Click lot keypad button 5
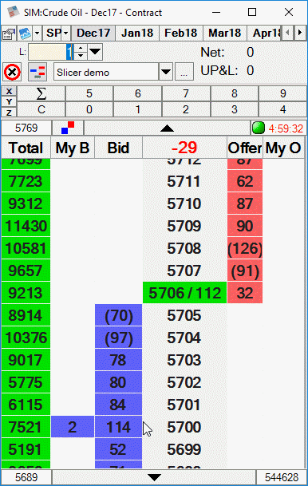 pyautogui.click(x=89, y=93)
